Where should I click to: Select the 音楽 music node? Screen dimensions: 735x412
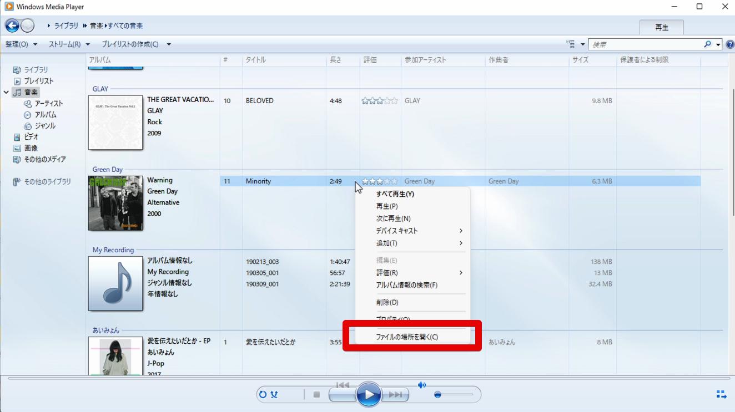(x=31, y=92)
